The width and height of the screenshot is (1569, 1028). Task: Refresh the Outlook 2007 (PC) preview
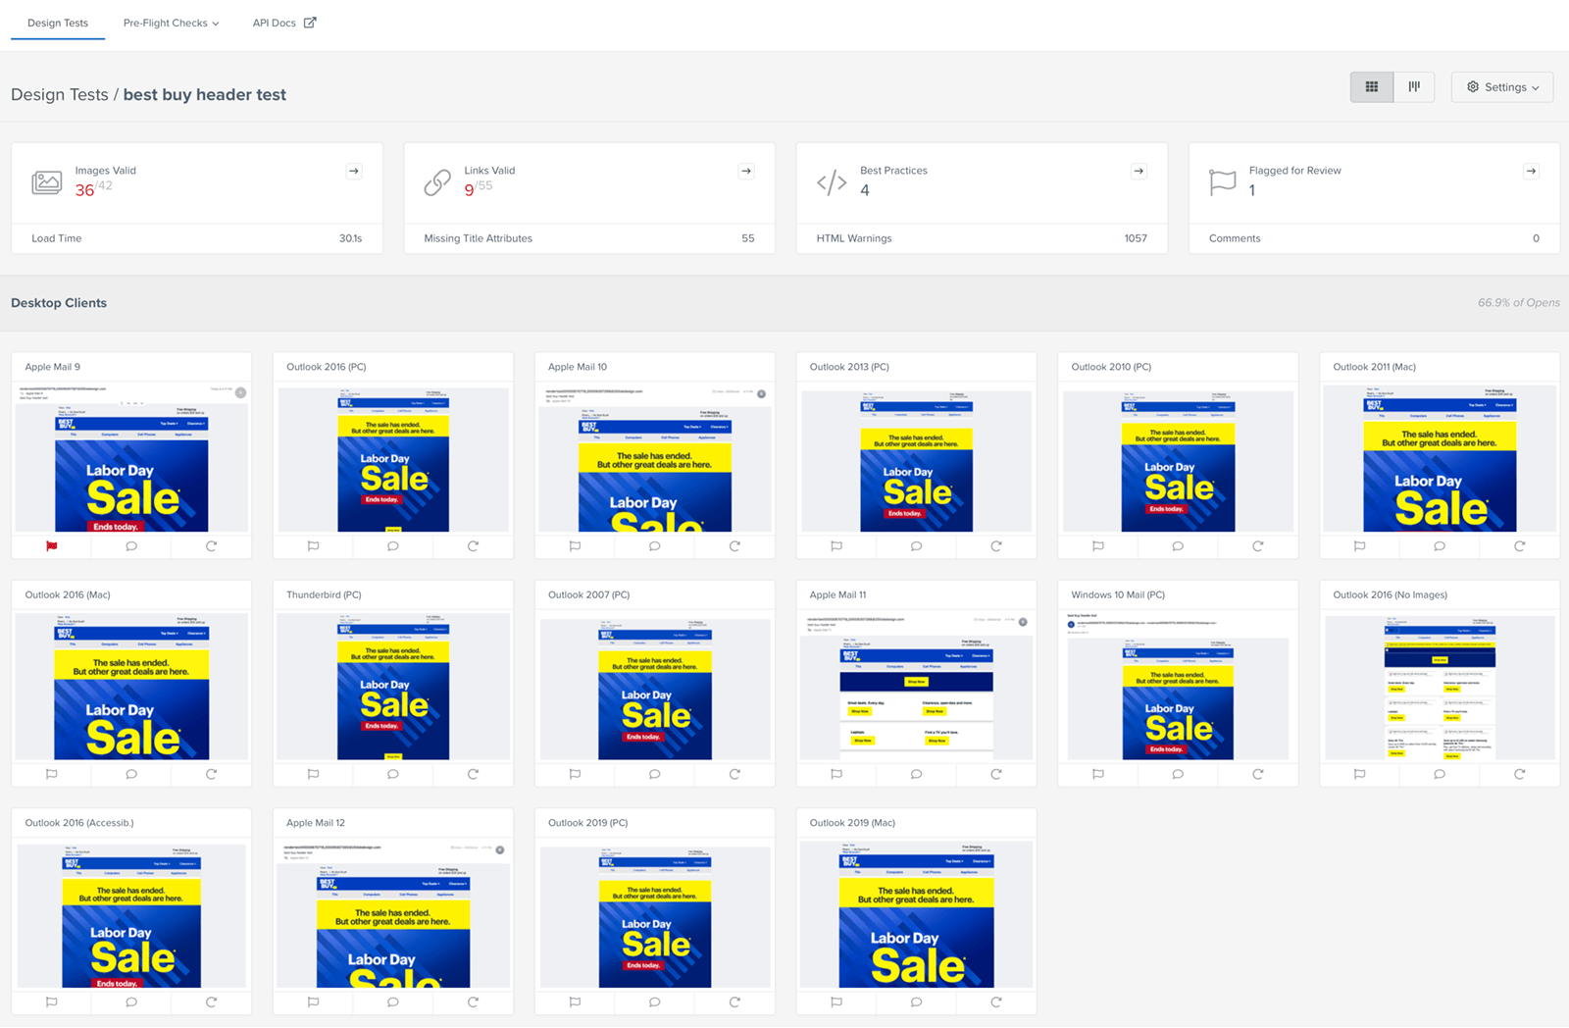[734, 774]
